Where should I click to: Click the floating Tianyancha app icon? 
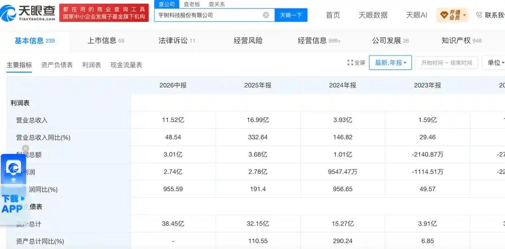[x=13, y=168]
